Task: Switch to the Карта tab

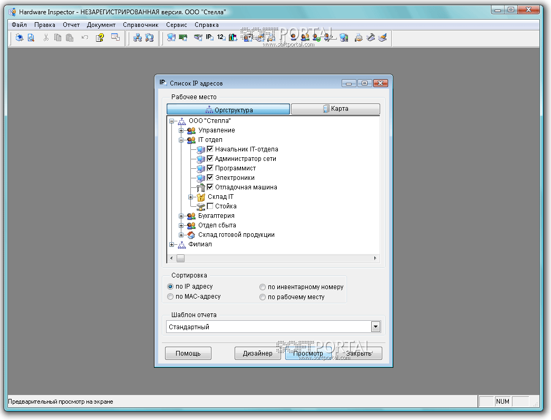Action: (x=335, y=109)
